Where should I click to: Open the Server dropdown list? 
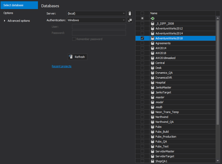(124, 13)
